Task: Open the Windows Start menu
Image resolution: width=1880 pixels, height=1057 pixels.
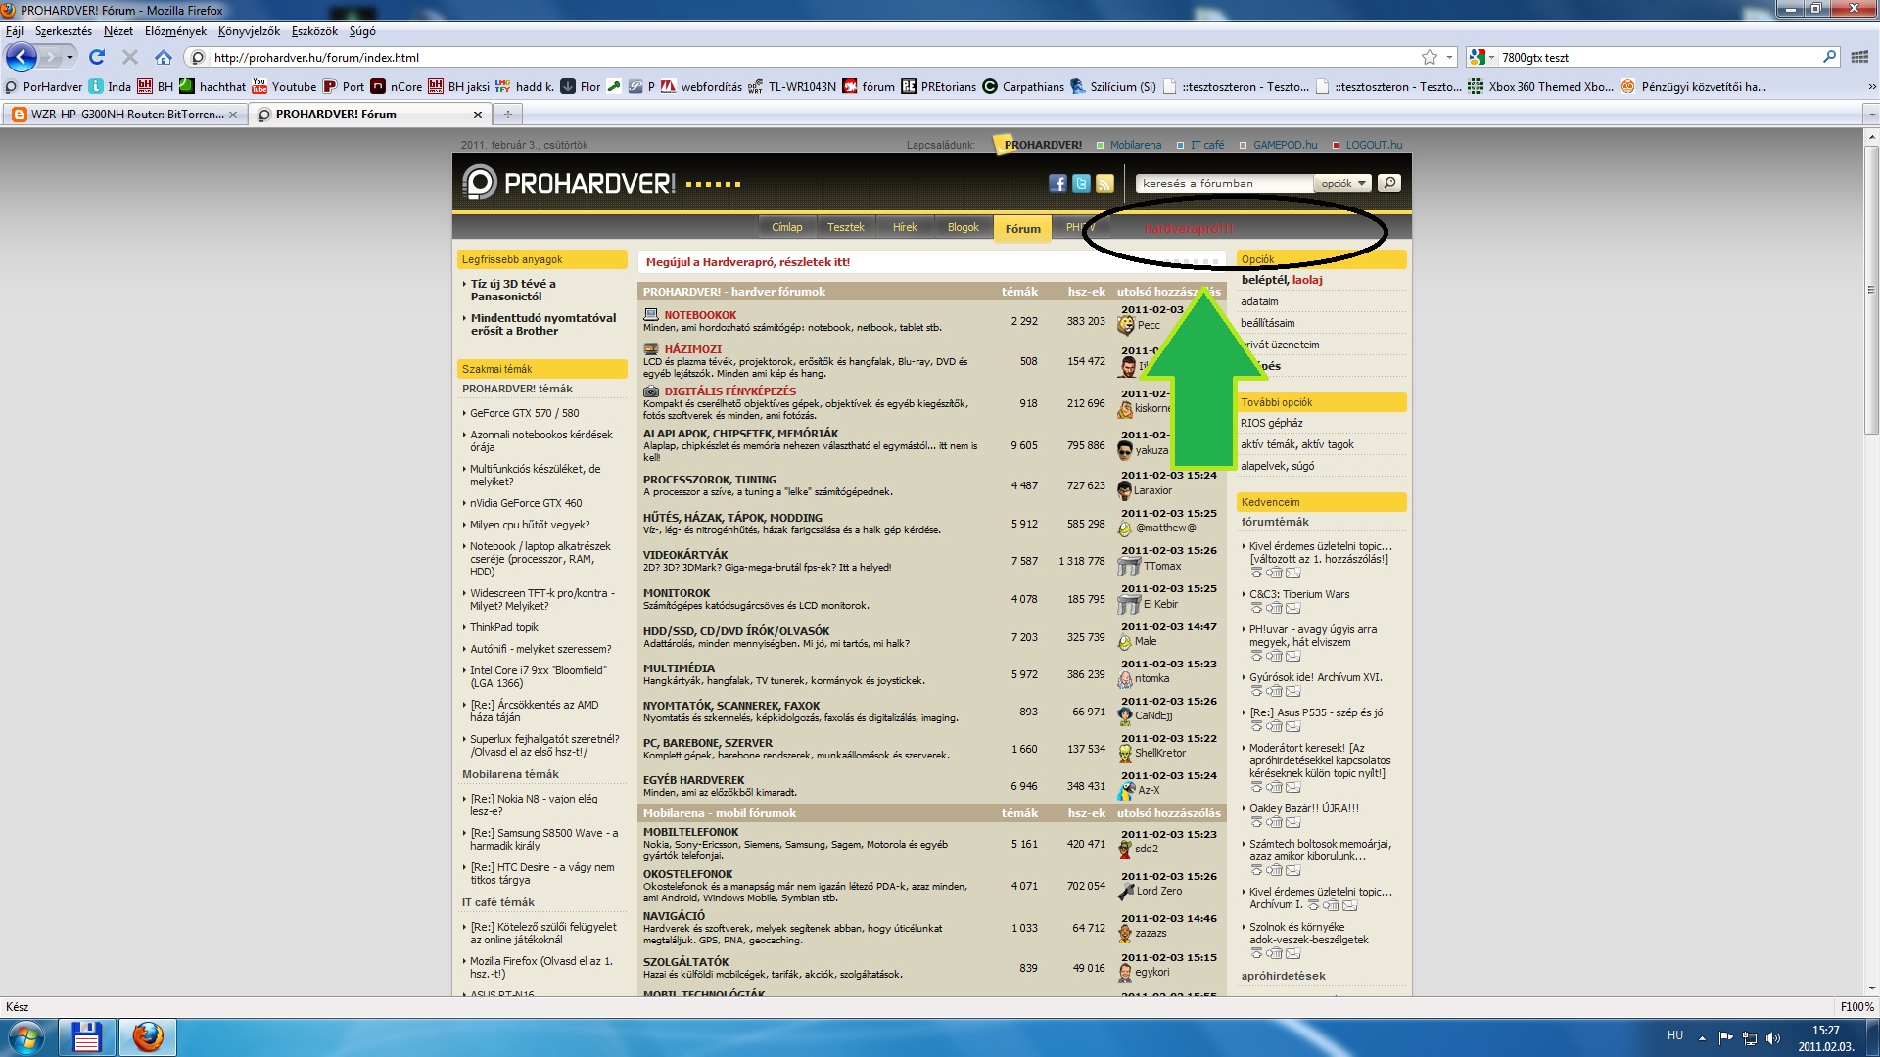Action: pos(25,1036)
